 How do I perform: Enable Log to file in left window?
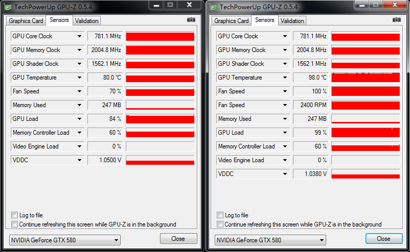(15, 215)
